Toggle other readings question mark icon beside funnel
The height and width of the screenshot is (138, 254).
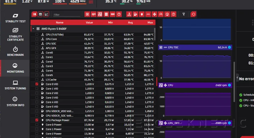tap(173, 14)
